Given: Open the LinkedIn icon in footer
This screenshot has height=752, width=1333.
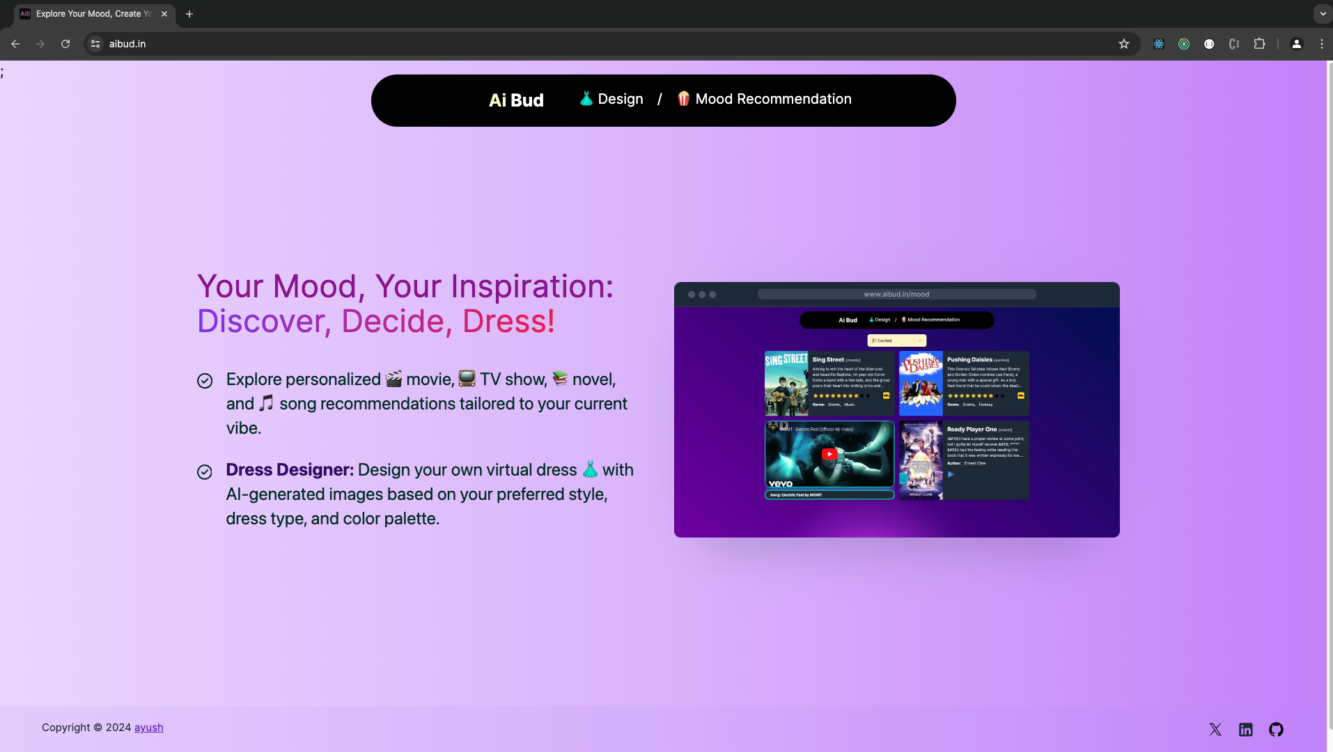Looking at the screenshot, I should click(x=1246, y=729).
